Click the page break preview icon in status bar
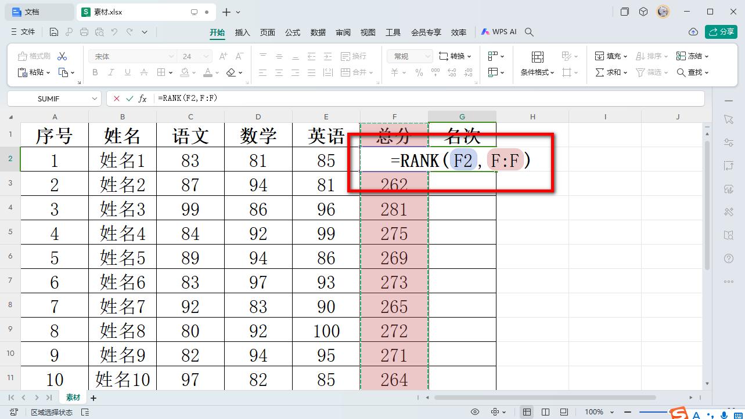 [564, 412]
